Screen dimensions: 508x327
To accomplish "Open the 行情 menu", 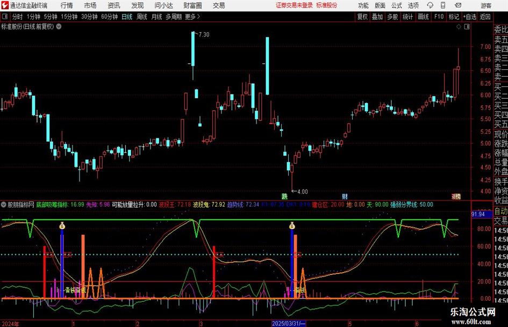I will tap(67, 5).
